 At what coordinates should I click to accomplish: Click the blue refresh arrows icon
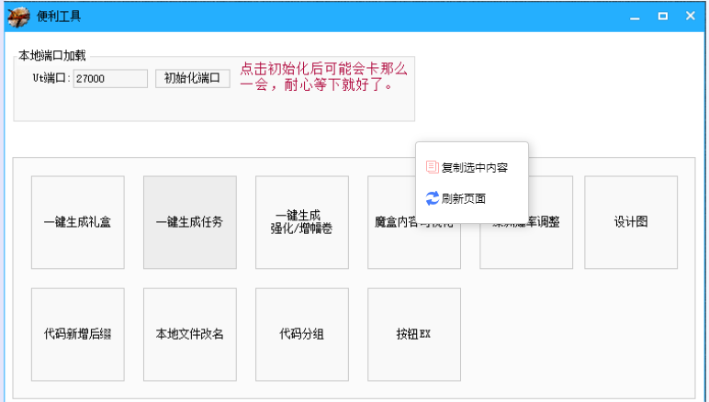point(432,198)
